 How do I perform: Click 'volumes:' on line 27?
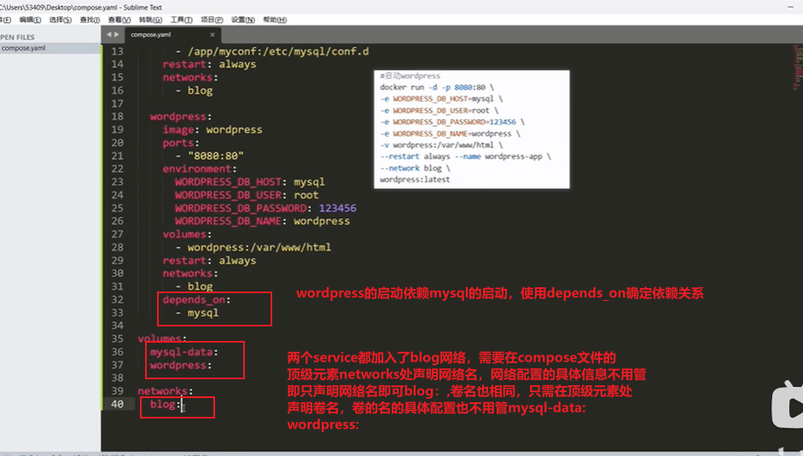tap(188, 234)
